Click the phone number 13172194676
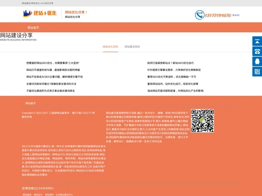Image resolution: width=262 pixels, height=196 pixels. tap(218, 16)
